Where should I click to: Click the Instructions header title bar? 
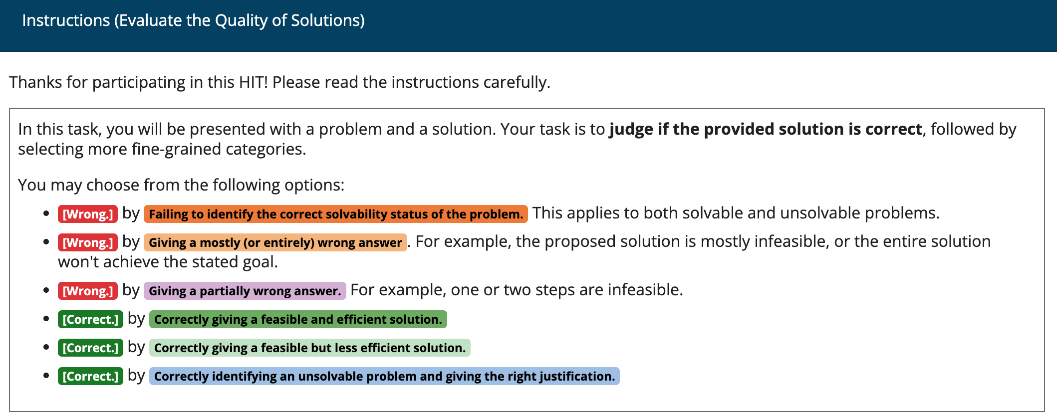[x=528, y=26]
